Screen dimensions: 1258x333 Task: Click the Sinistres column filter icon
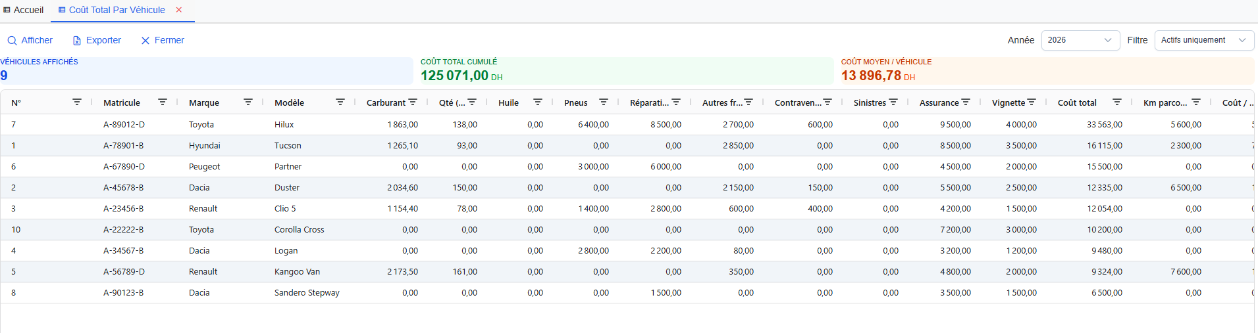point(893,102)
